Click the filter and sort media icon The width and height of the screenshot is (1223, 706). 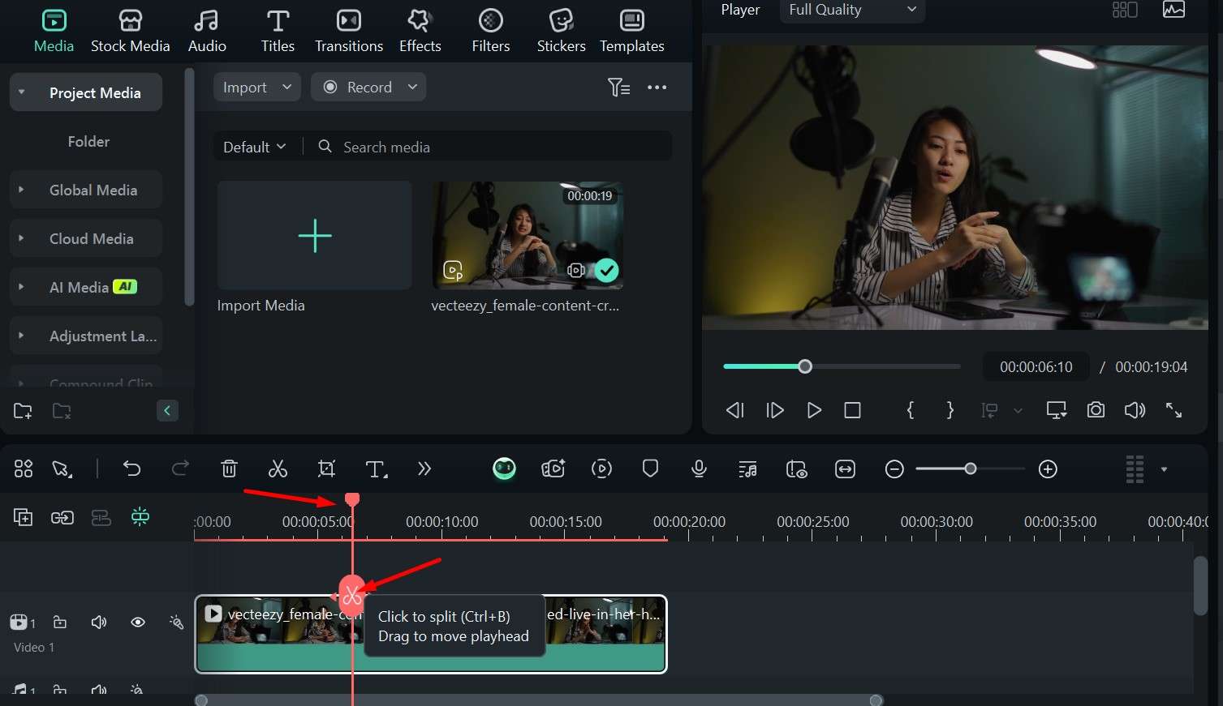(618, 88)
